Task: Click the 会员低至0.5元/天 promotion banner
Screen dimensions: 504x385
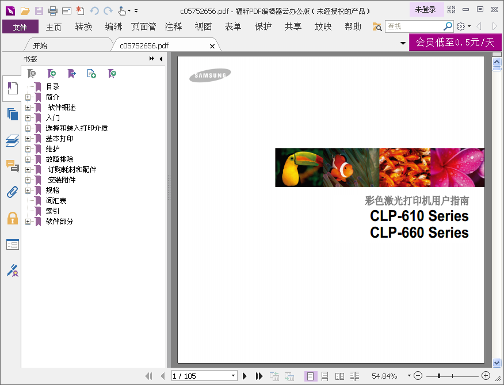Action: 455,42
